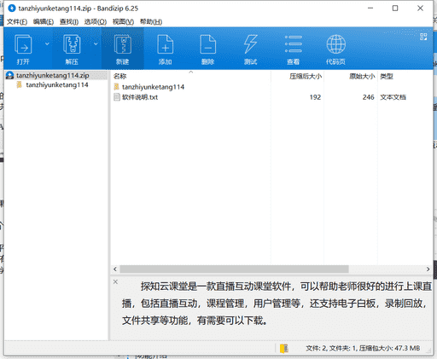
Task: Select tanzhiyunketang114.zip in the tree
Action: (x=53, y=75)
